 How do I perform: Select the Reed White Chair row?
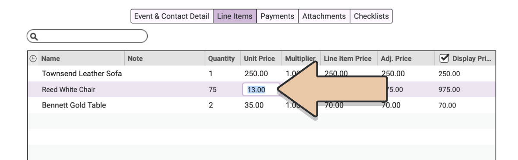tap(262, 89)
